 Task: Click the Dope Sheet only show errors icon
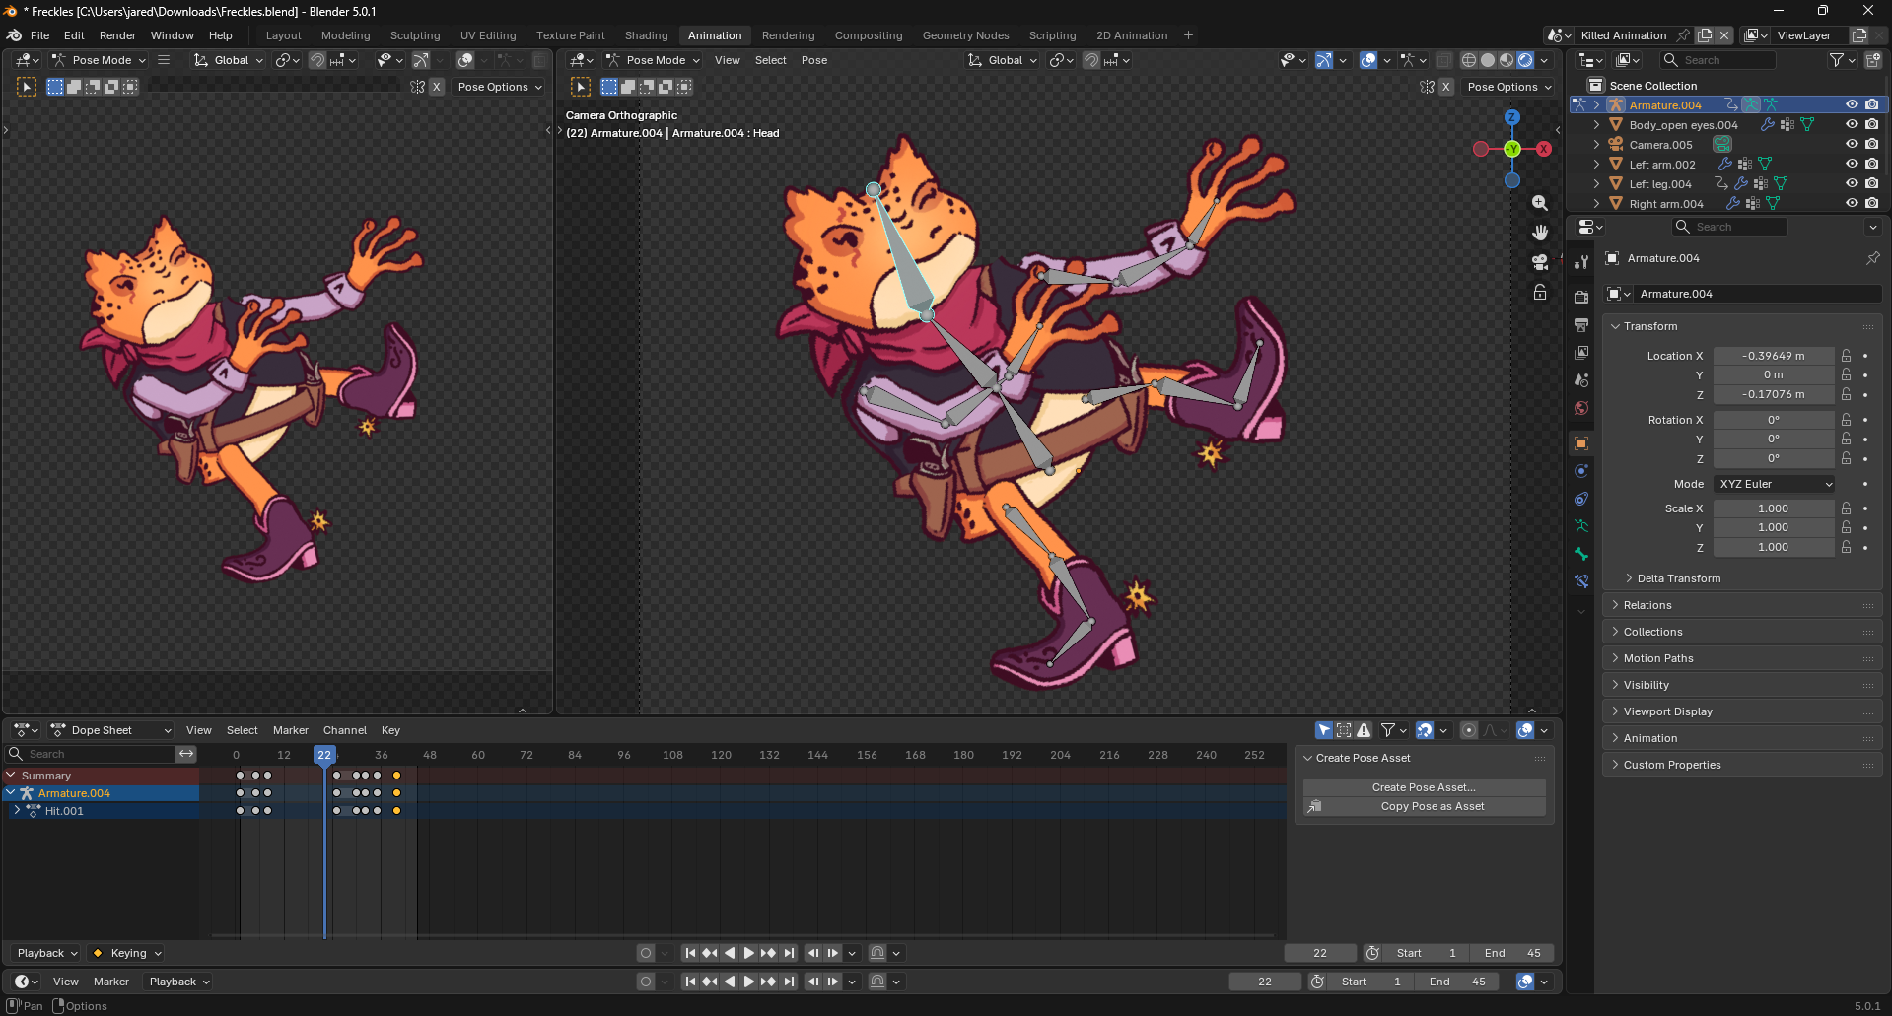point(1364,730)
